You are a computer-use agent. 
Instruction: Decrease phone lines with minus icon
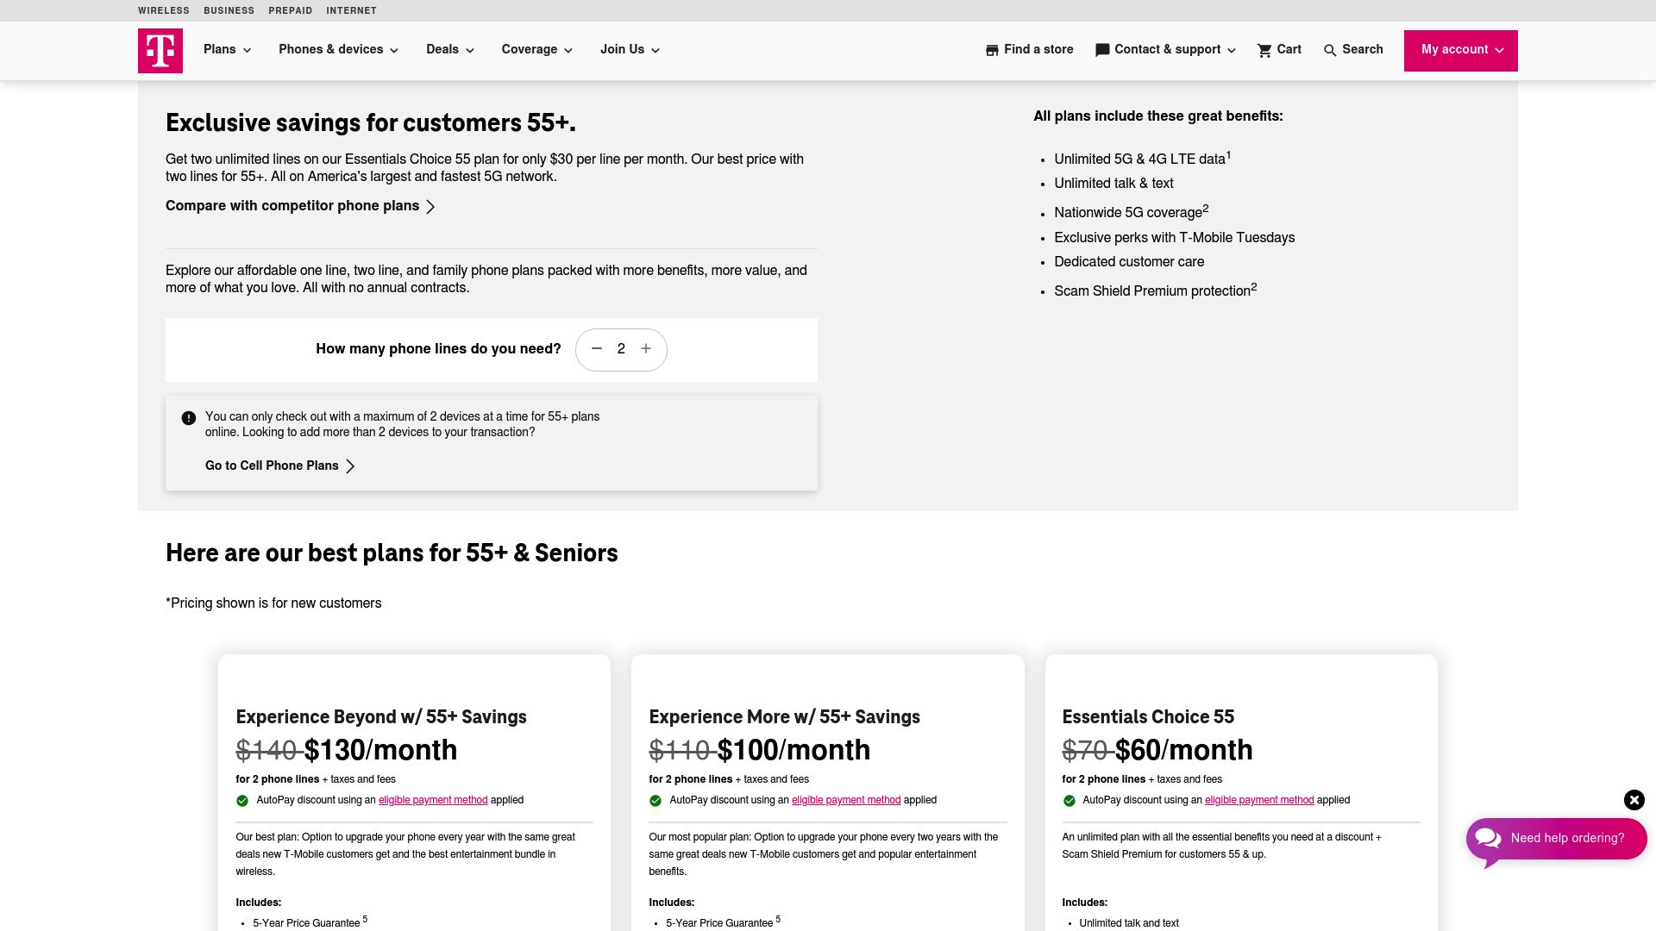[x=596, y=349]
